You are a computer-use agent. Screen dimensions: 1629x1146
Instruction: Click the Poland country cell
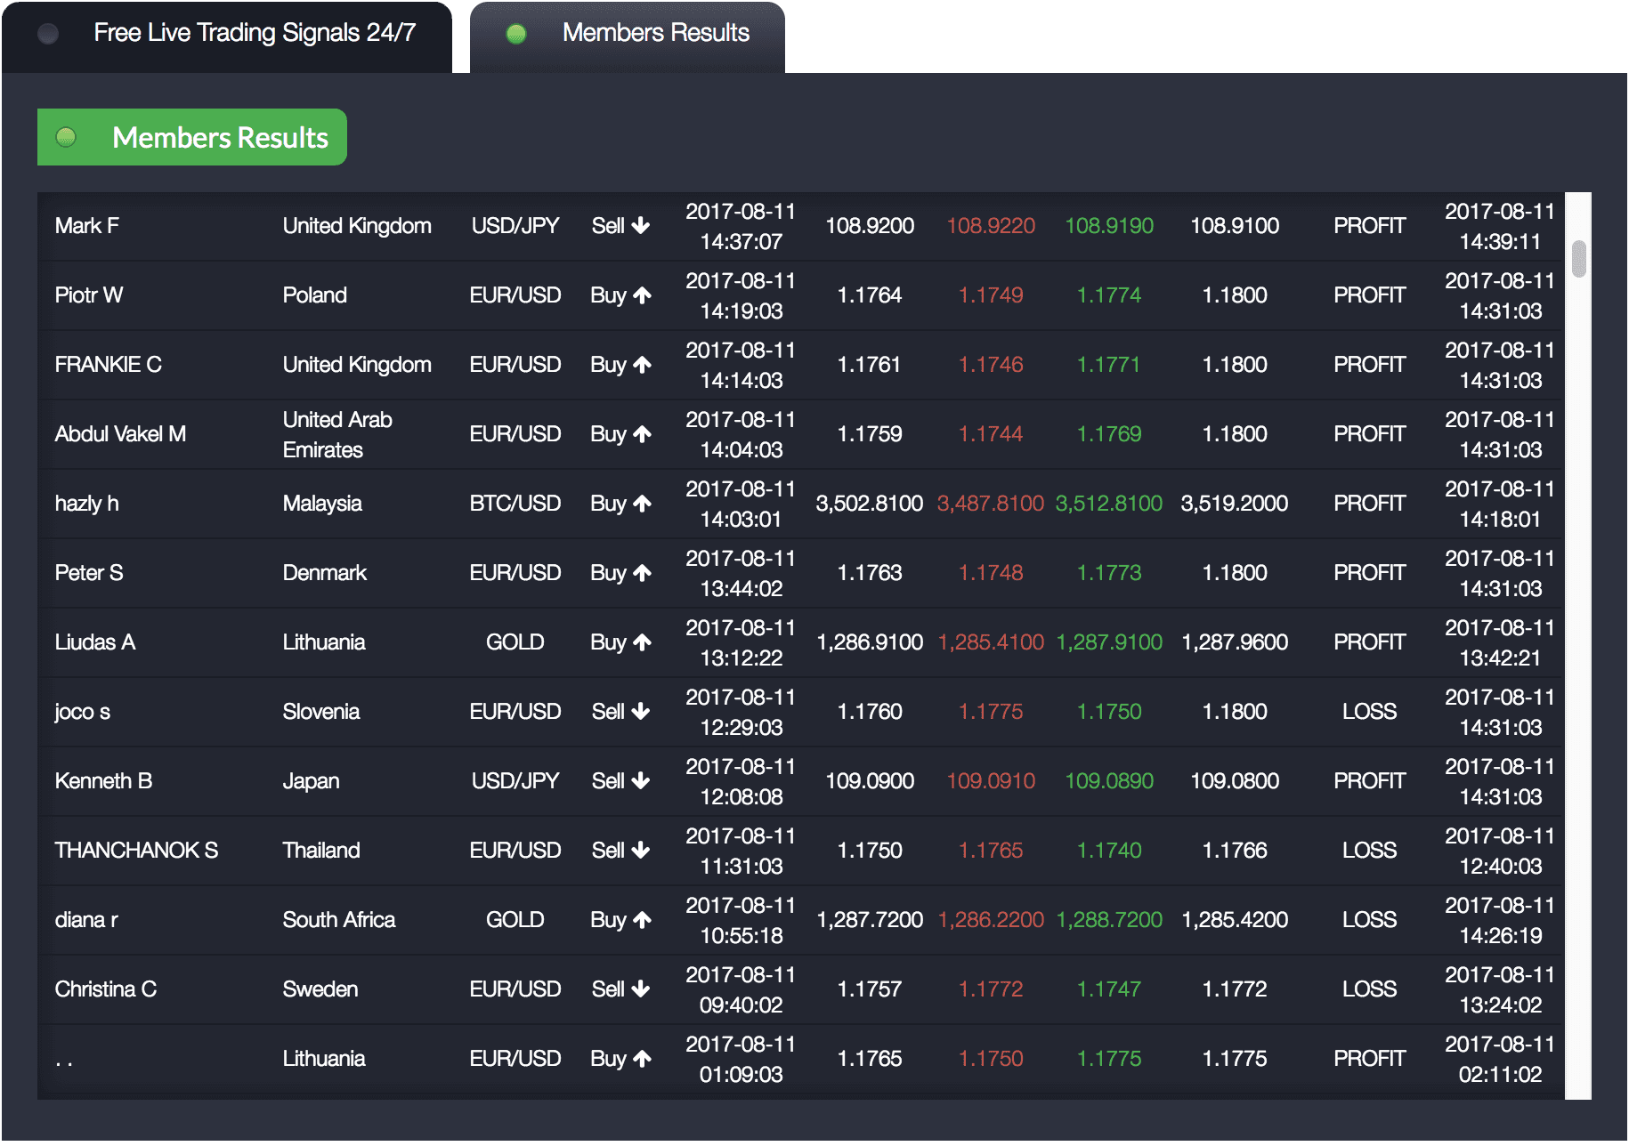[x=314, y=295]
